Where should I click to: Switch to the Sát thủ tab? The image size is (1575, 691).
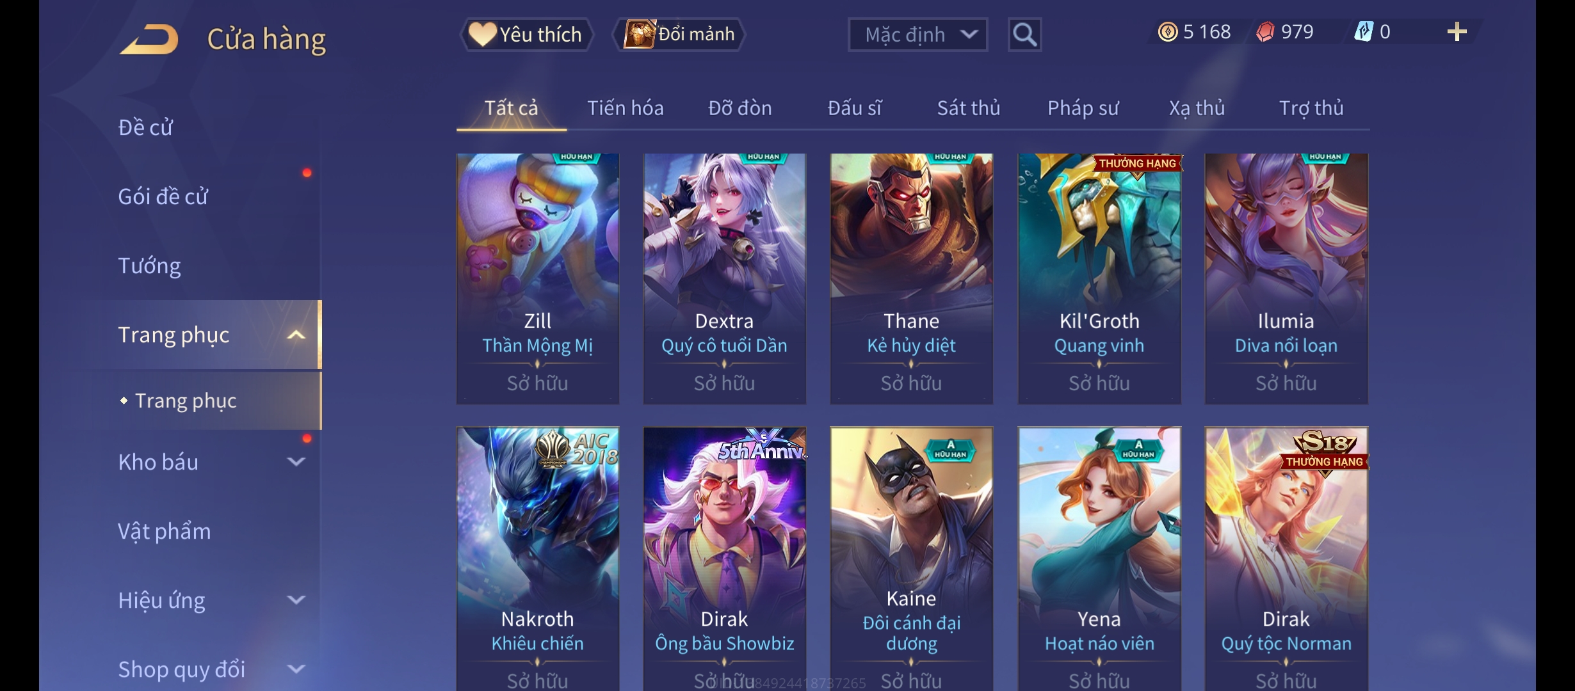pyautogui.click(x=968, y=108)
